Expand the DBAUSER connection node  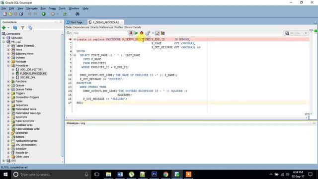pos(3,38)
